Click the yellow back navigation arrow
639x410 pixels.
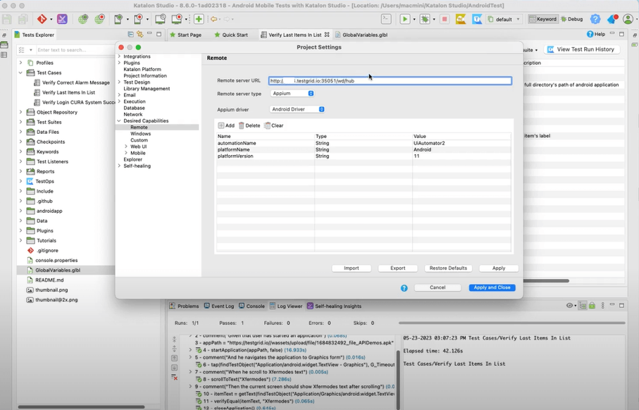coord(213,19)
